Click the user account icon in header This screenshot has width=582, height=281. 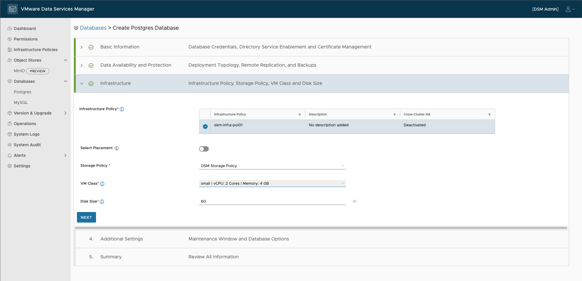(568, 9)
